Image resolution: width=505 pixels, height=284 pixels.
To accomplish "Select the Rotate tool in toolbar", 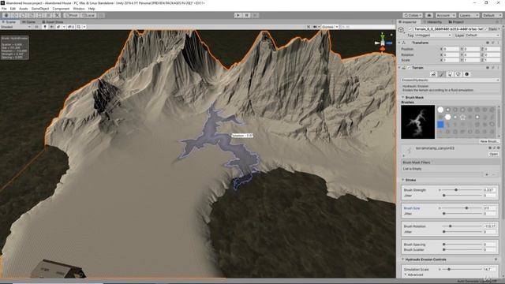I will 23,15.
